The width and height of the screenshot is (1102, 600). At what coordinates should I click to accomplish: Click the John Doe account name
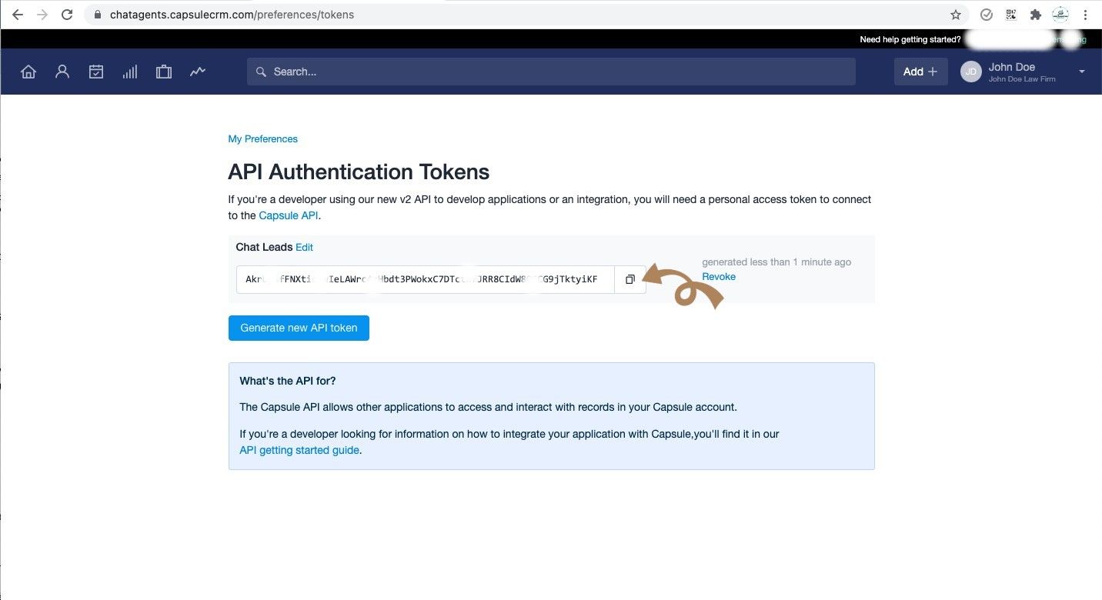[1011, 67]
